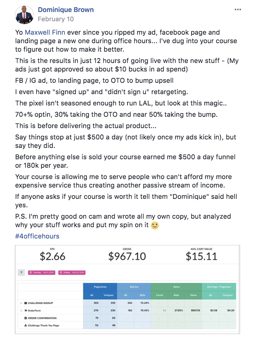The height and width of the screenshot is (339, 255).
Task: Click the Pageviews column group header
Action: [x=100, y=287]
